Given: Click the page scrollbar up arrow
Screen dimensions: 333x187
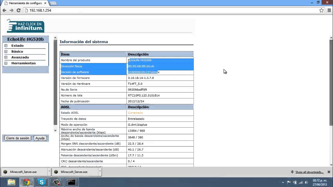Looking at the screenshot, I should click(331, 38).
